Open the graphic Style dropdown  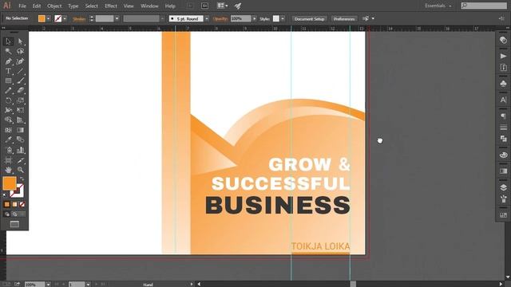click(x=283, y=18)
